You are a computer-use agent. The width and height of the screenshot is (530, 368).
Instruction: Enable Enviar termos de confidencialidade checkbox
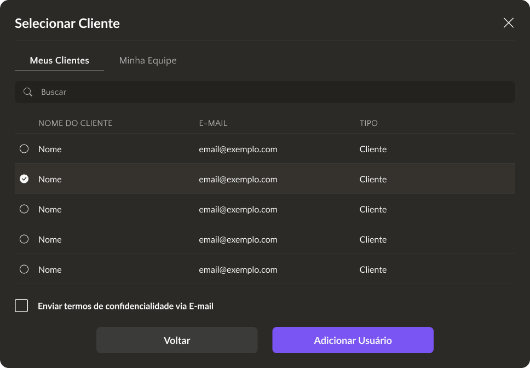tap(21, 306)
